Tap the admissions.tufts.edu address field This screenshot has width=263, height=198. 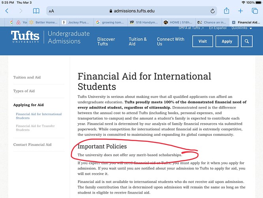coord(131,11)
